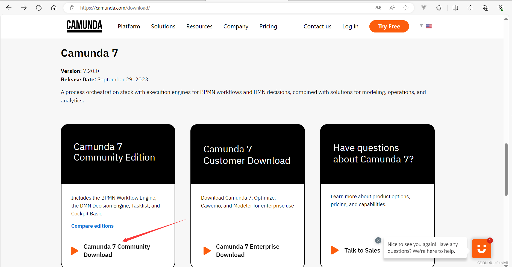Open the browser home page icon

pyautogui.click(x=54, y=8)
